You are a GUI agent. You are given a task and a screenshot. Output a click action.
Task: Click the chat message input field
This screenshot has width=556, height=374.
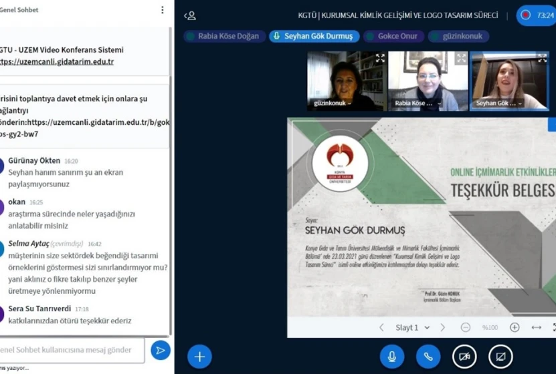[70, 350]
